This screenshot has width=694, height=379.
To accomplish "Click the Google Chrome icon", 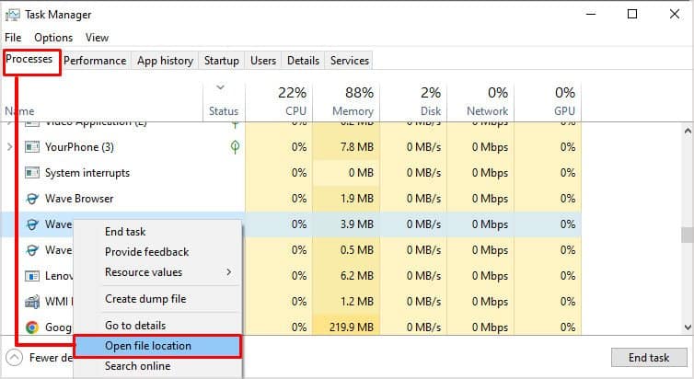I will click(x=32, y=327).
